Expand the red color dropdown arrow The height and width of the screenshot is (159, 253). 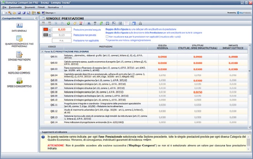(x=50, y=29)
